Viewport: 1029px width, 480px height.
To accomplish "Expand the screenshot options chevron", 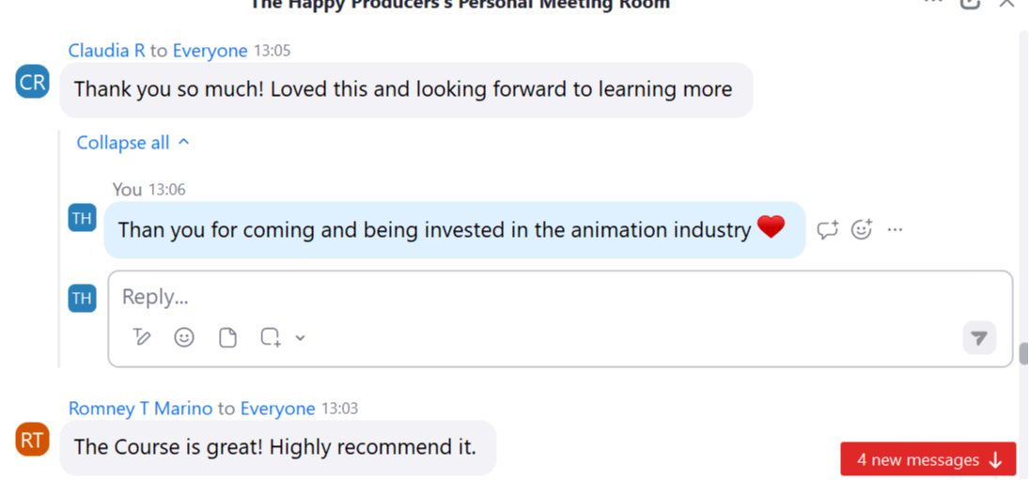I will coord(301,338).
